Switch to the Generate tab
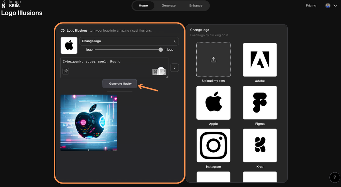The height and width of the screenshot is (187, 341). (x=168, y=6)
